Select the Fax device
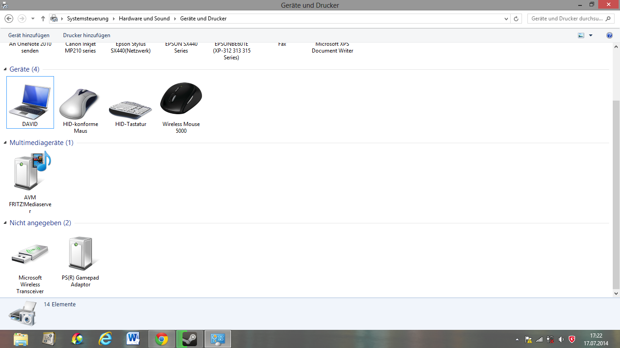The width and height of the screenshot is (620, 348). (x=282, y=45)
